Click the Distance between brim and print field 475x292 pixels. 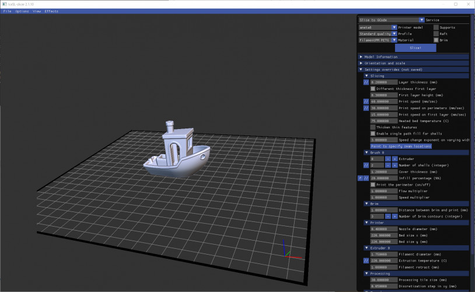tap(384, 210)
